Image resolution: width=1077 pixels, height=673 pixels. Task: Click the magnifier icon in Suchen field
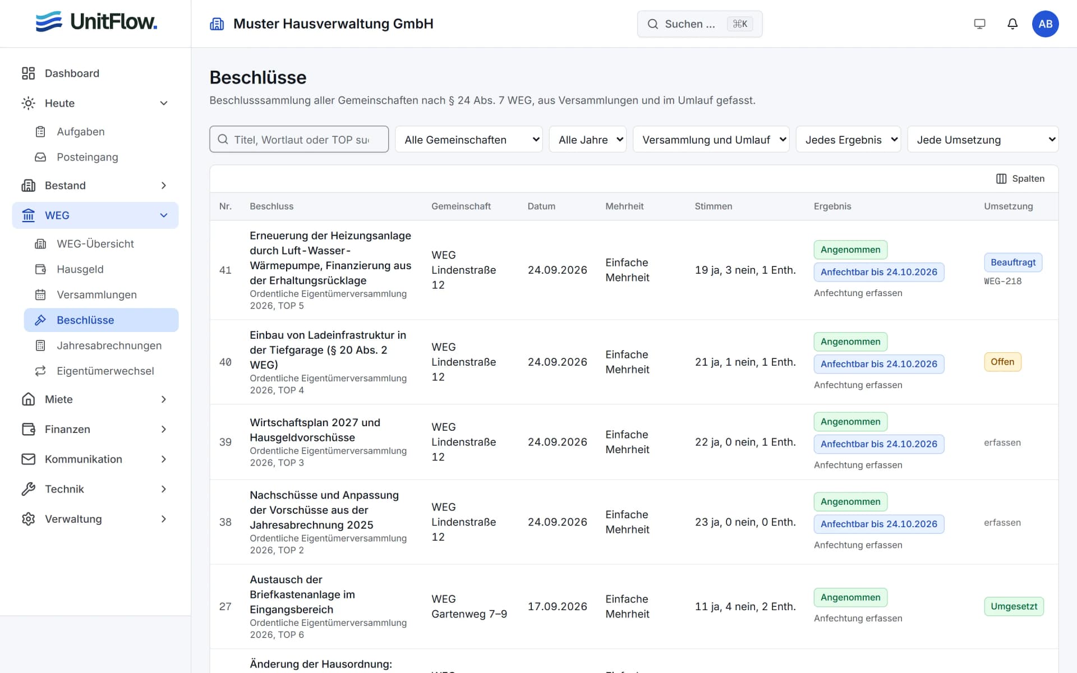652,24
